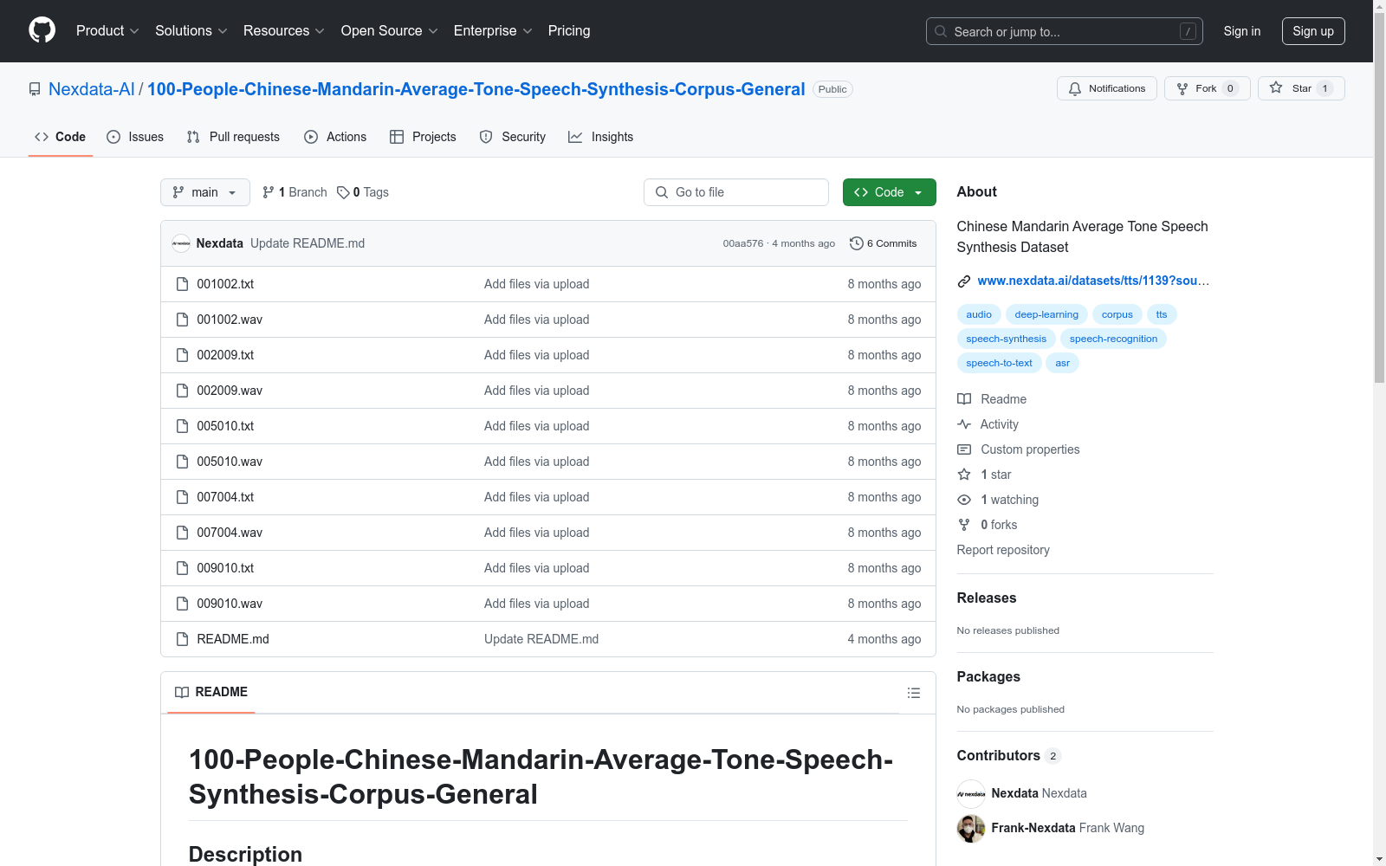Select the deep-learning topic tag
The width and height of the screenshot is (1386, 866).
click(1046, 314)
